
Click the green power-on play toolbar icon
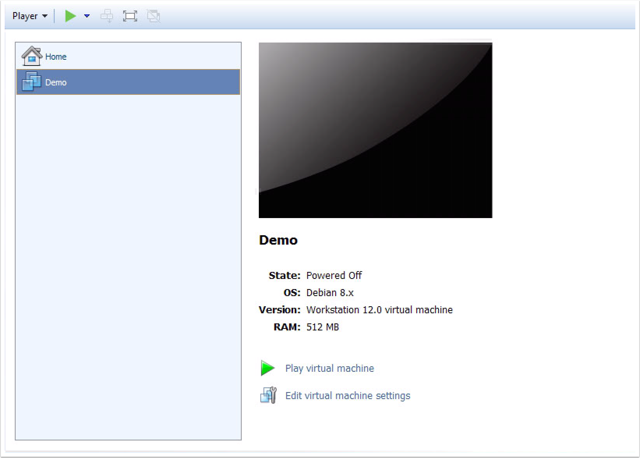(70, 16)
